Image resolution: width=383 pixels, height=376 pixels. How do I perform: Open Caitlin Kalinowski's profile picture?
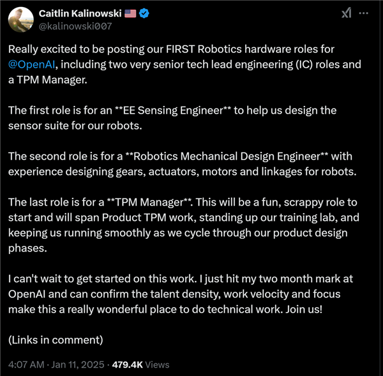click(x=20, y=20)
